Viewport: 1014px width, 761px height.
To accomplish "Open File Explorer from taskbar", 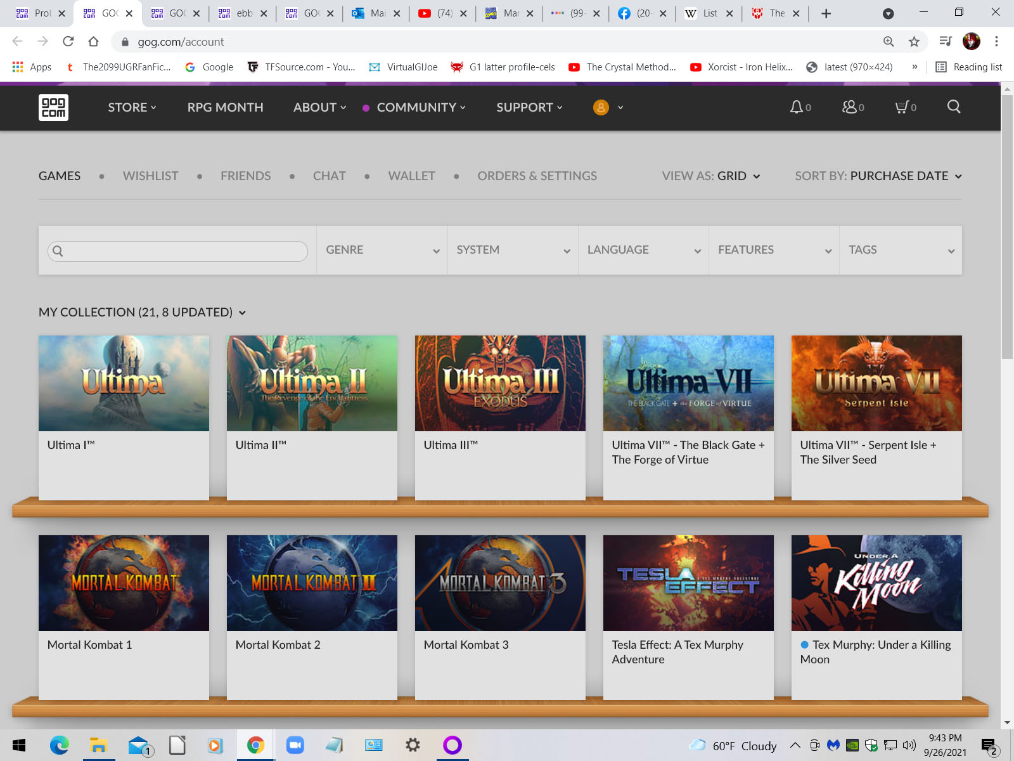I will coord(98,745).
